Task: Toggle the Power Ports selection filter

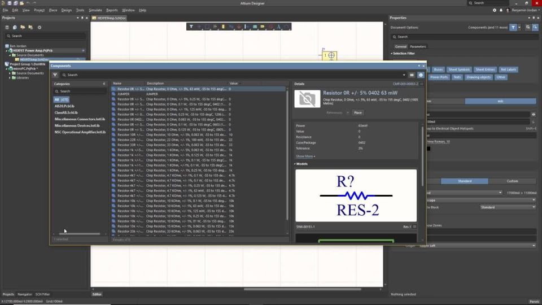Action: coord(439,77)
